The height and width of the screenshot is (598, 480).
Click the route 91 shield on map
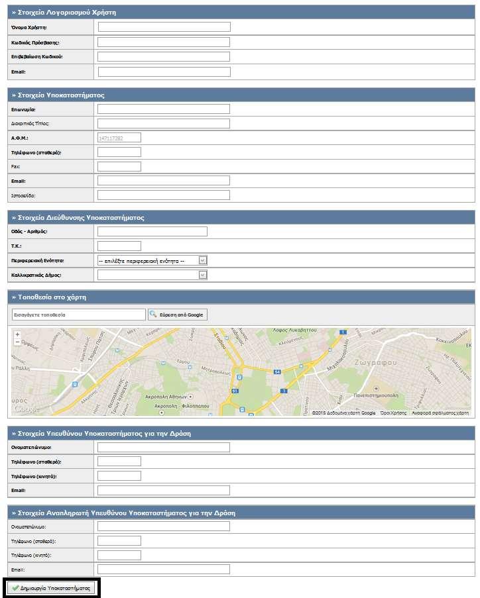235,391
